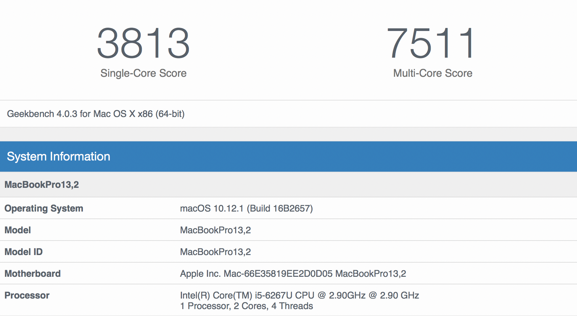The height and width of the screenshot is (316, 577).
Task: Click the Model ID row label
Action: 23,252
